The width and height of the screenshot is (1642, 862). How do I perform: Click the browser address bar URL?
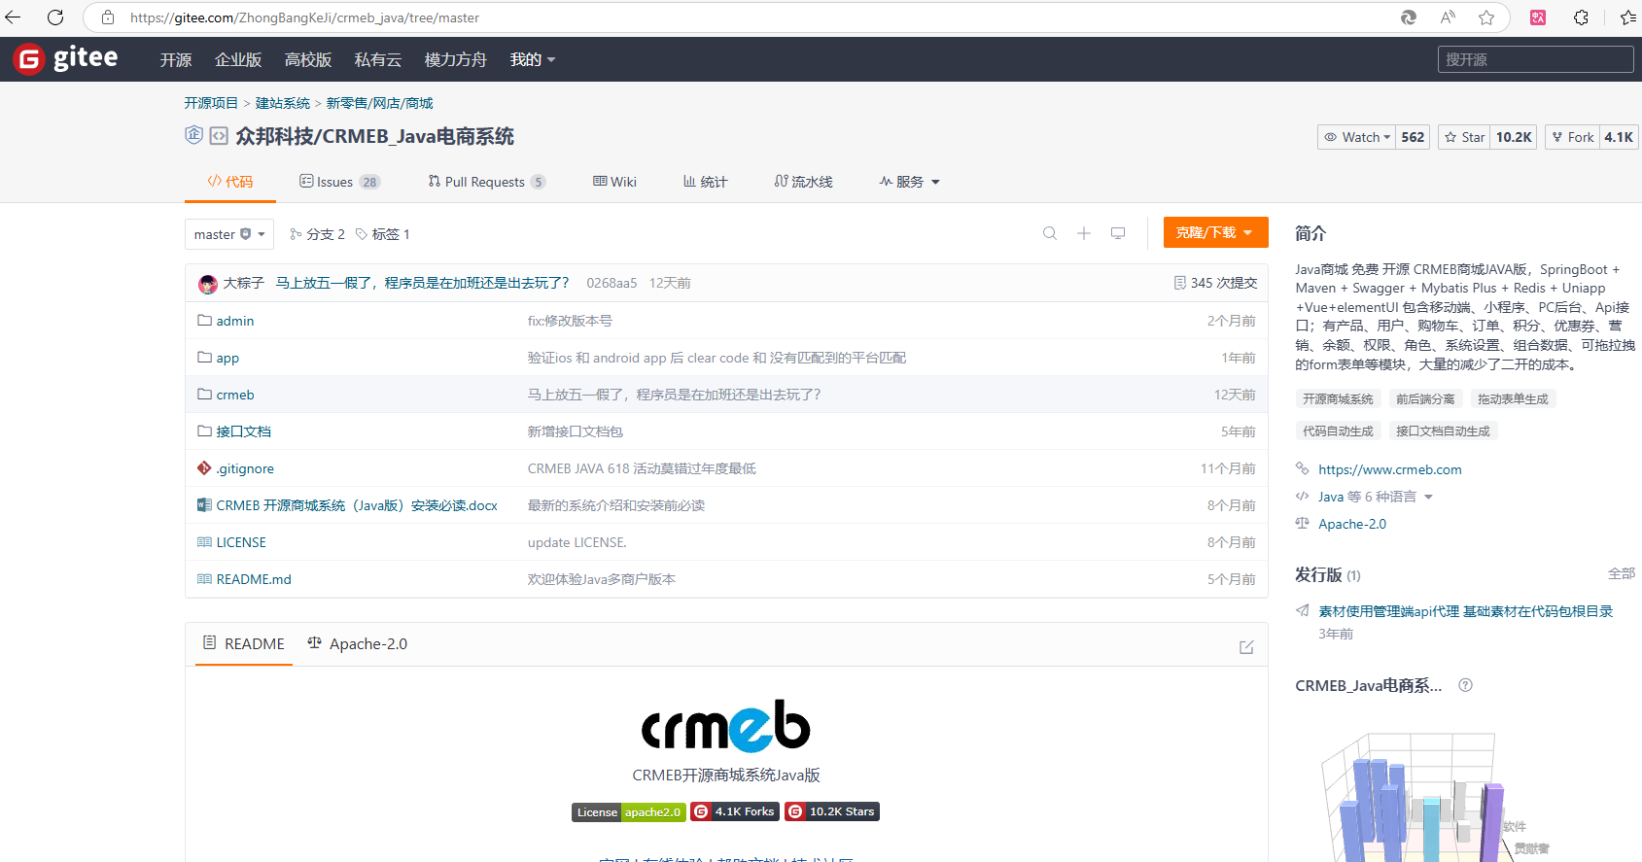pos(305,17)
